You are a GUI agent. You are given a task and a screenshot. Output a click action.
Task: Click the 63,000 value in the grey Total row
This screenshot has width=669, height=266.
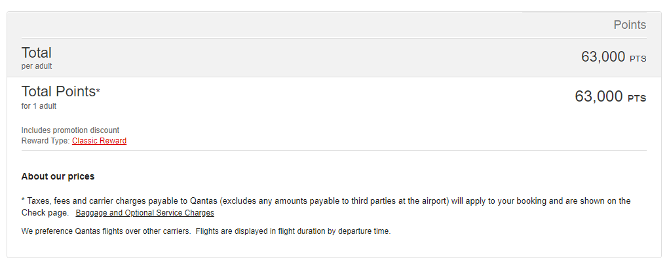[x=603, y=57]
